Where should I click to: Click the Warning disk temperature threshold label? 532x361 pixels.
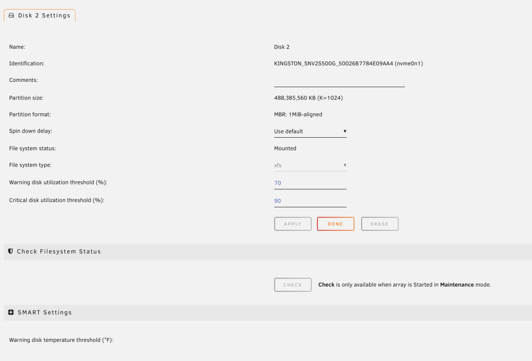(61, 340)
